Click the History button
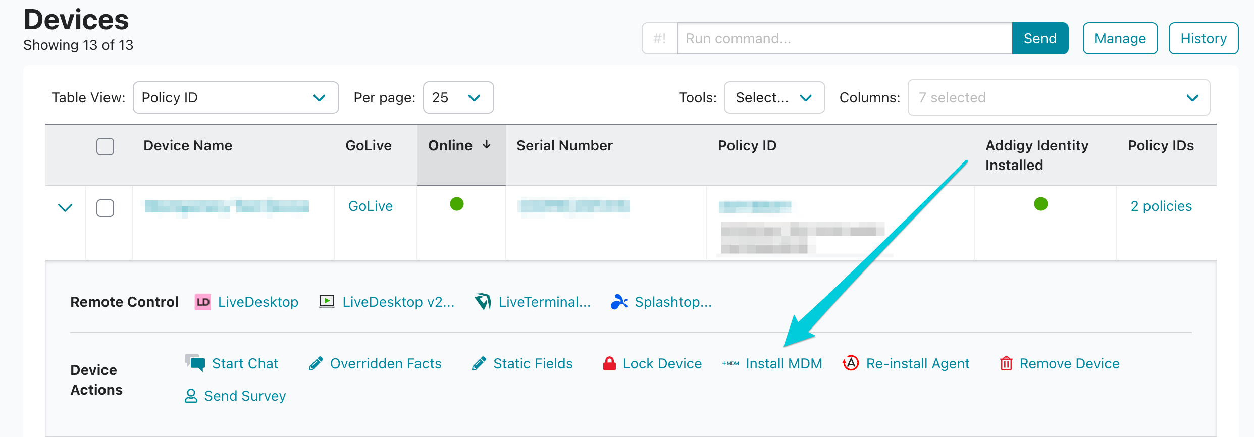Viewport: 1254px width, 437px height. (1204, 38)
